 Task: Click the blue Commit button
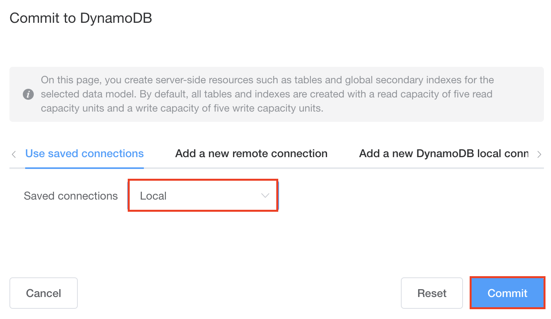[507, 293]
